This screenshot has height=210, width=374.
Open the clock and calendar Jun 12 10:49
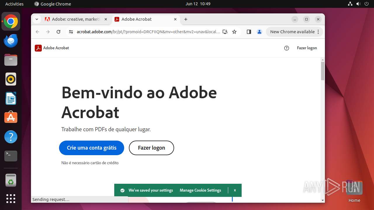click(x=198, y=4)
